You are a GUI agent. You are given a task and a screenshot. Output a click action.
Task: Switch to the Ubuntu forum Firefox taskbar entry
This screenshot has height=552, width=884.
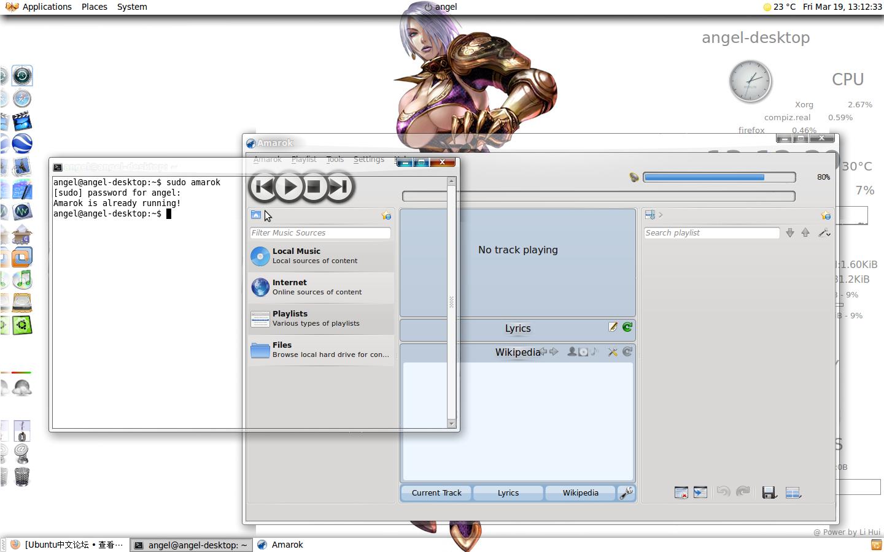[x=67, y=545]
